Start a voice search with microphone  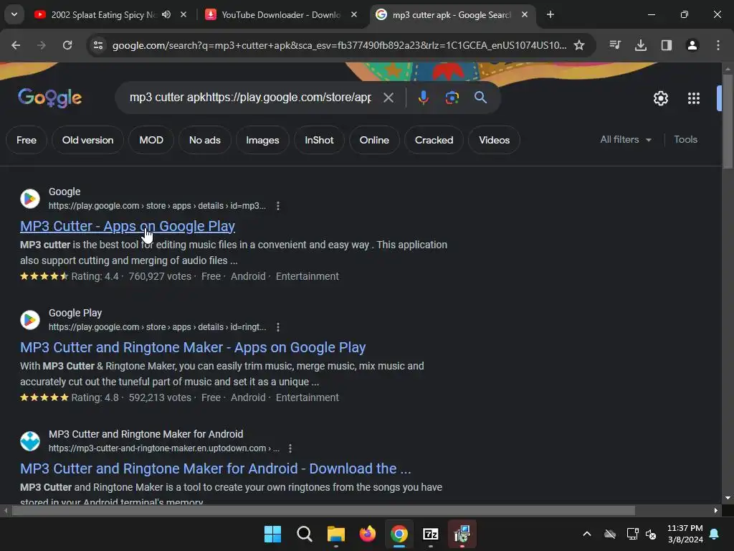[423, 98]
